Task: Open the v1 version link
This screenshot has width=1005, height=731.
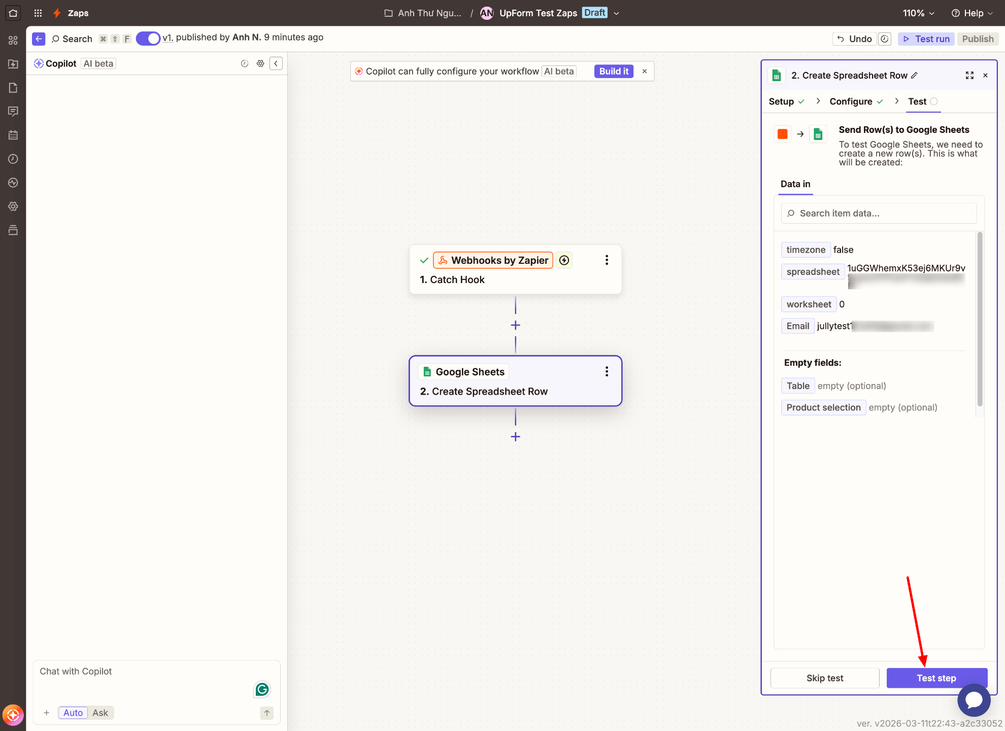Action: click(167, 38)
